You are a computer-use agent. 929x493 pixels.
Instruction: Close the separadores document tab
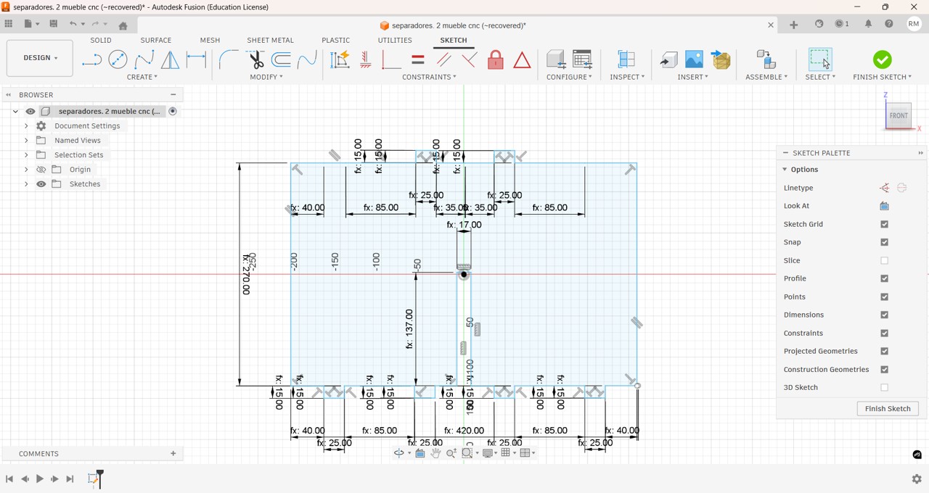771,25
